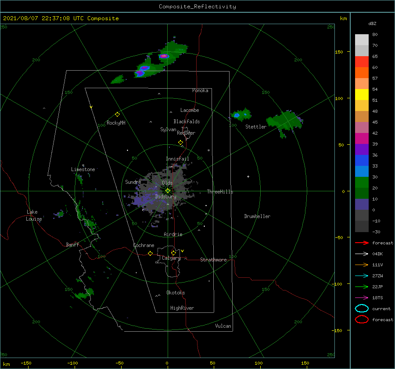Click the asterisk marker east of Innisfail

pos(208,150)
